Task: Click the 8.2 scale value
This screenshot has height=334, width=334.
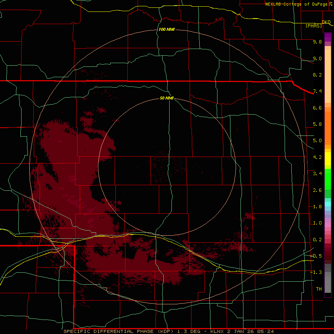Action: tap(317, 75)
